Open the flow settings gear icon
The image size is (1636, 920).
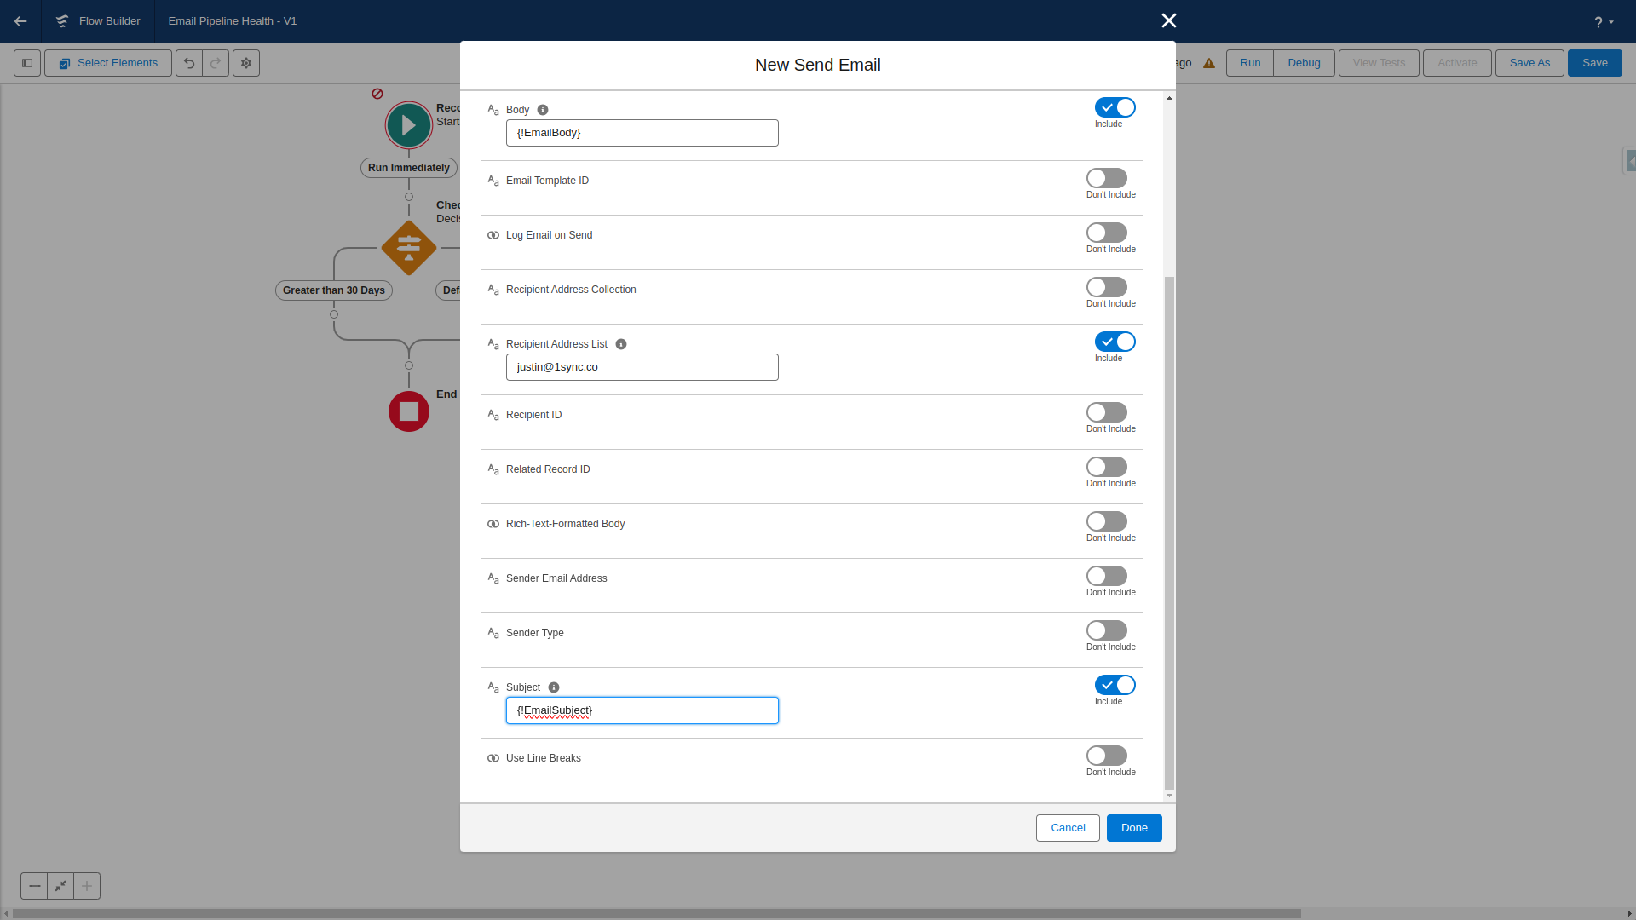pos(245,62)
